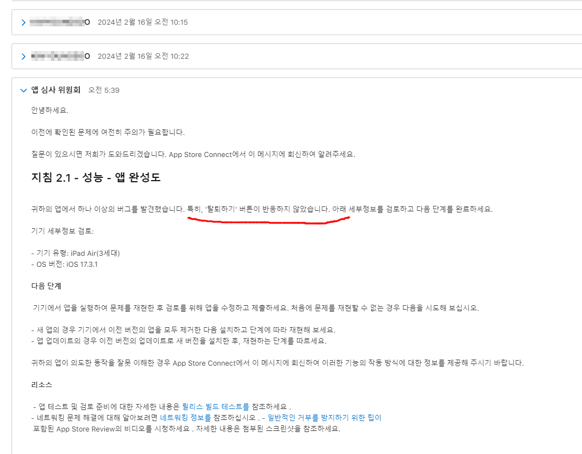
Task: Click the 지침 2.1 - 성능 - 앱 완성도 heading
Action: (96, 177)
